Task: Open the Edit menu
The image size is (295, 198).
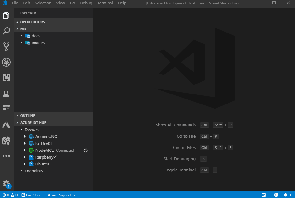Action: (x=26, y=3)
